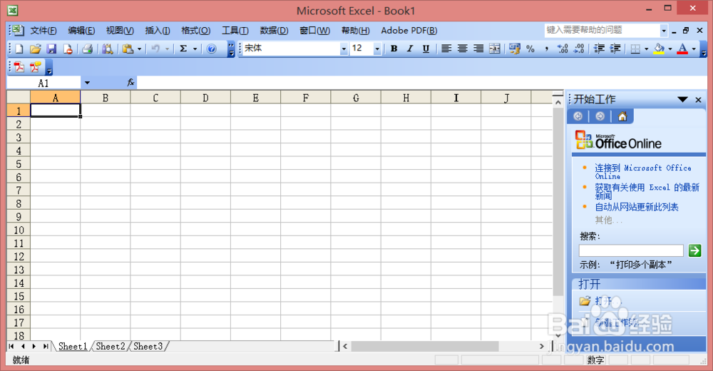Click the green search go button

coord(694,250)
